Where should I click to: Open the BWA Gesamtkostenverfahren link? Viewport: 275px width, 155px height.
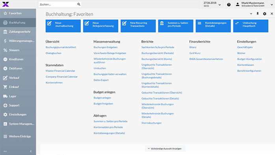pos(206,59)
